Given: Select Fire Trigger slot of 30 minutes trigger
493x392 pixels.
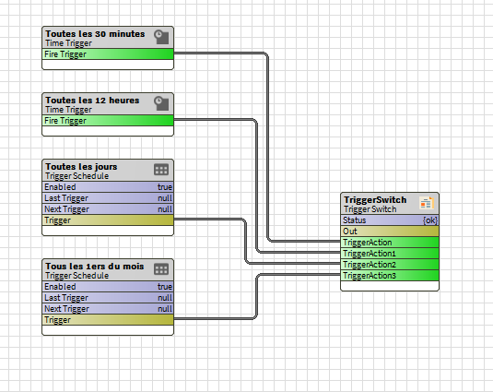Looking at the screenshot, I should [x=108, y=54].
